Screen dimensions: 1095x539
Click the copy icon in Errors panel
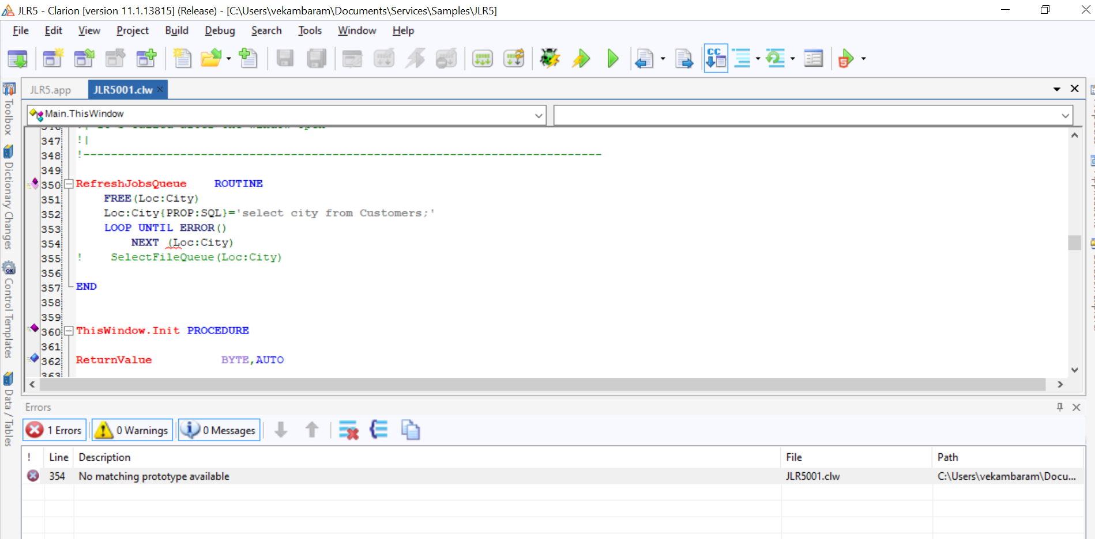[410, 430]
